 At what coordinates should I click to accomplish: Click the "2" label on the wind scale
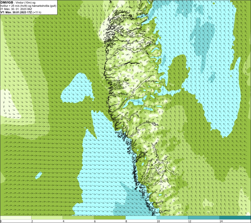[x=32, y=221]
